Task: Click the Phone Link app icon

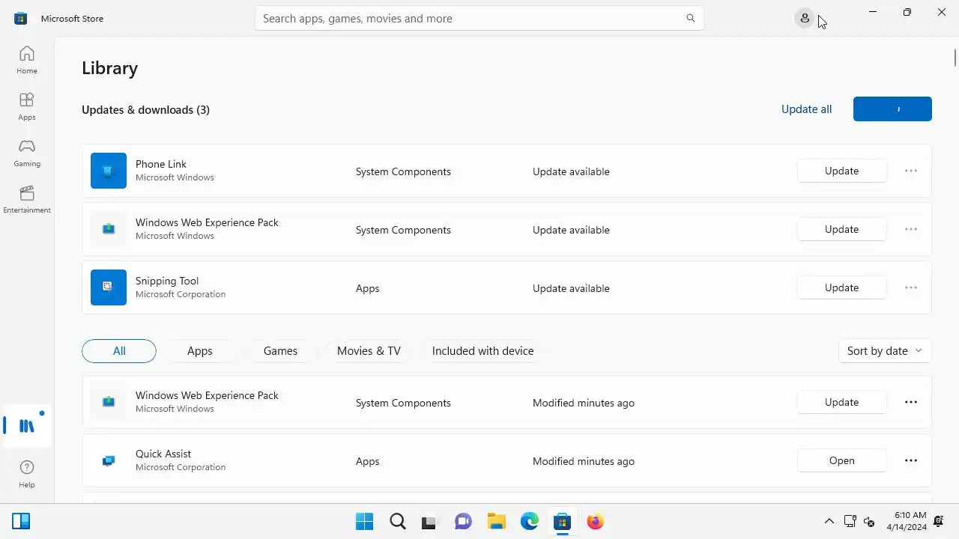Action: coord(109,171)
